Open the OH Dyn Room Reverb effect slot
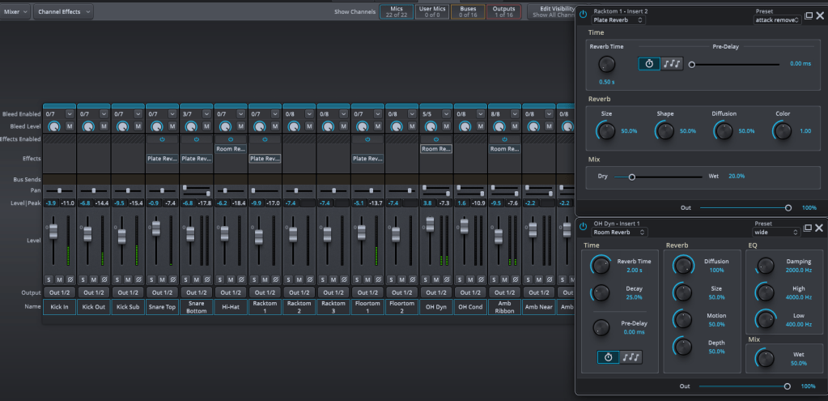 (435, 149)
